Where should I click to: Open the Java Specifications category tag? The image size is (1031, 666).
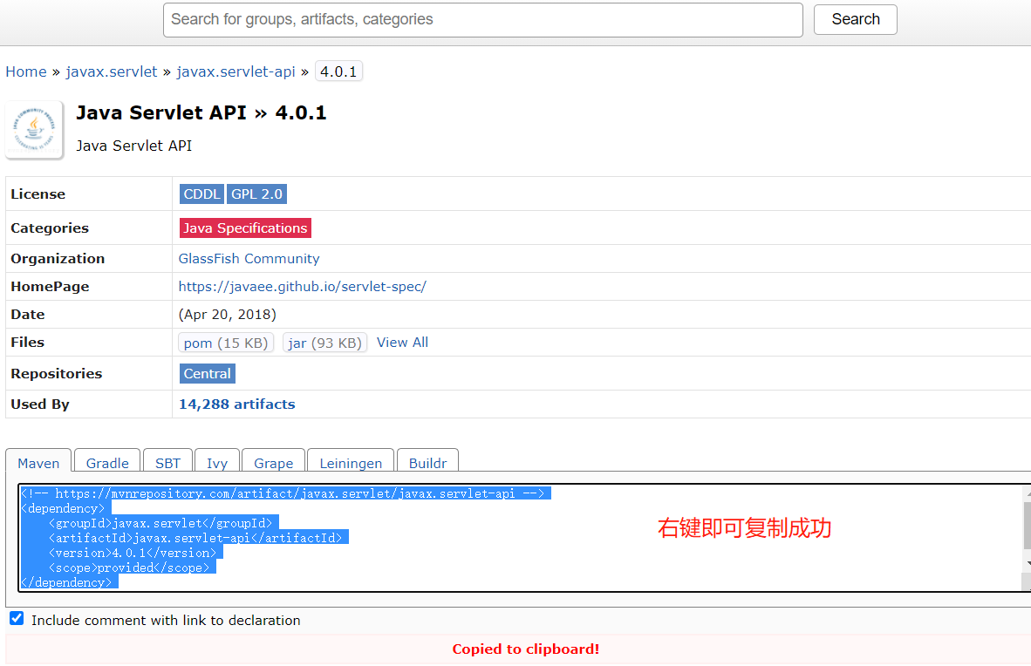tap(245, 228)
